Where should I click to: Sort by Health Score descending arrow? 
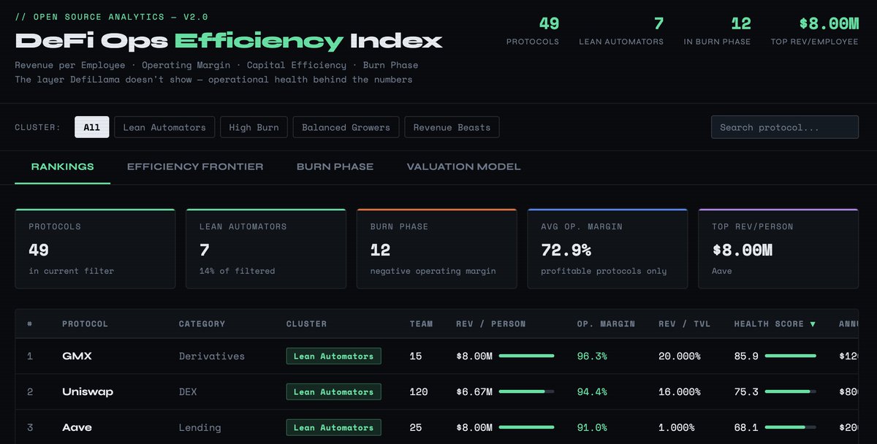tap(813, 324)
